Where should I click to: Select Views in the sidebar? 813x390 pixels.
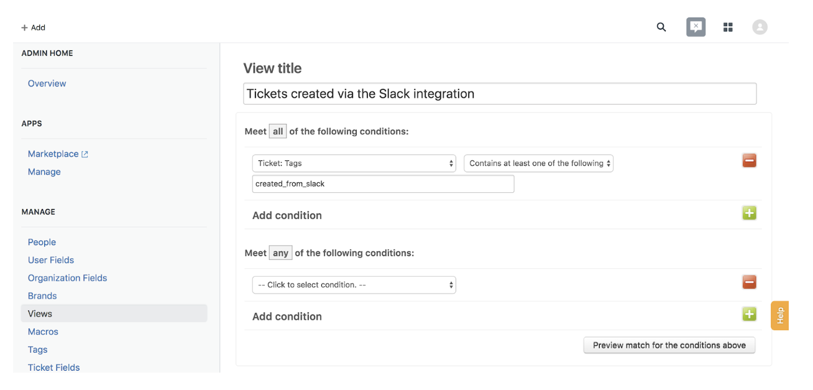(x=40, y=313)
